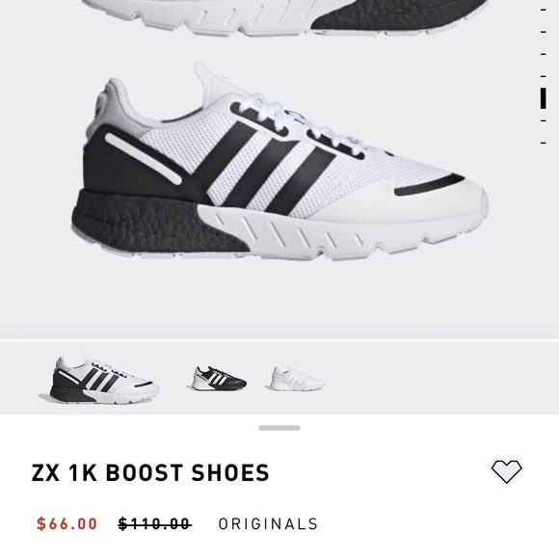Open the ZX 1K BOOST SHOES product title
The width and height of the screenshot is (559, 559).
pos(150,472)
